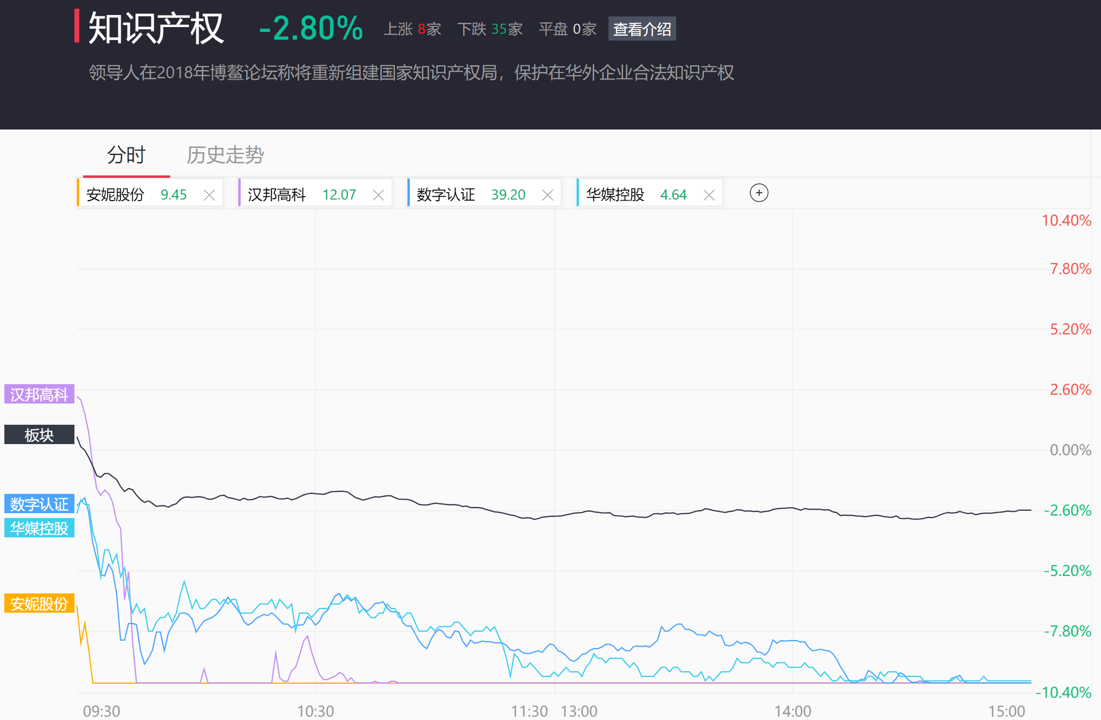Select the 汉邦高科 12.07 stock chip
The image size is (1101, 720).
point(315,193)
